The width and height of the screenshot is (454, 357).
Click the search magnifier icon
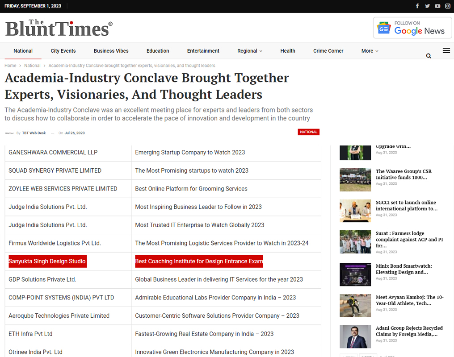click(429, 56)
